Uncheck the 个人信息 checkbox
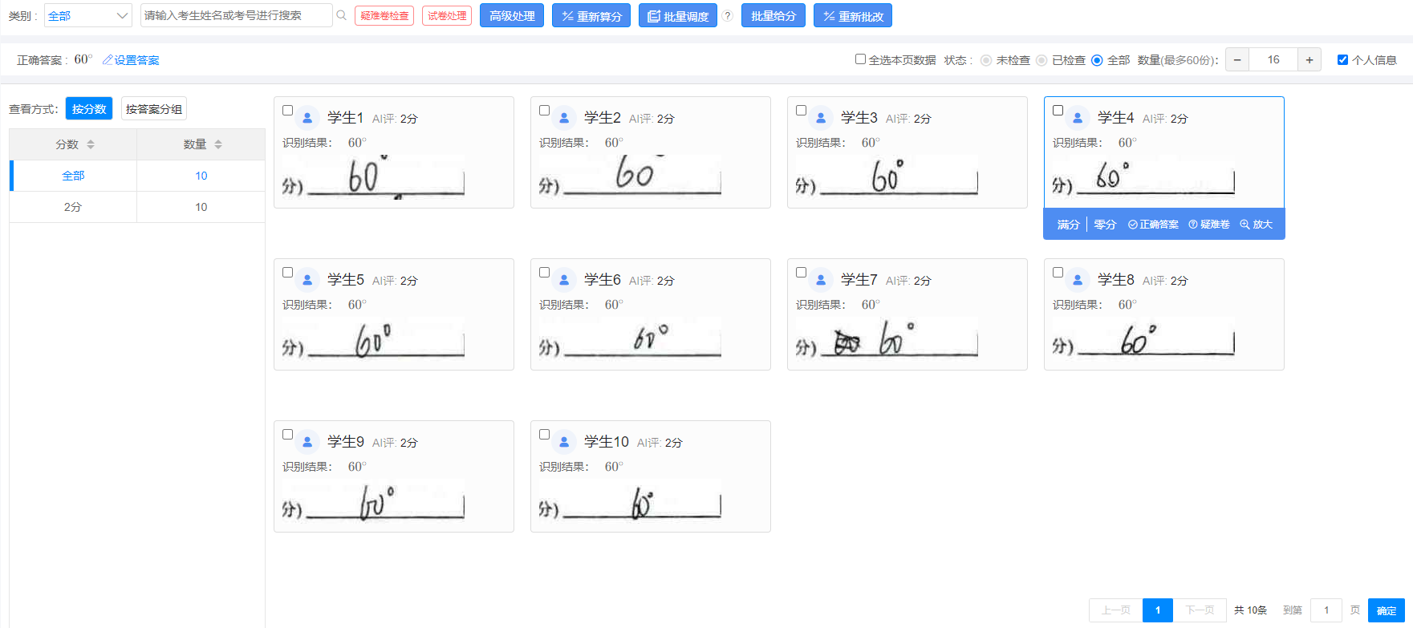This screenshot has height=628, width=1413. 1342,59
